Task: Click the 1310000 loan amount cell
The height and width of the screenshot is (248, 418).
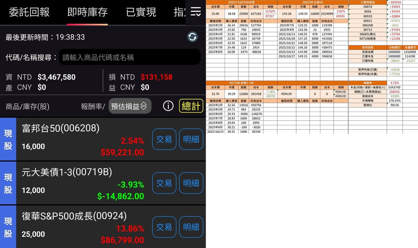Action: tap(410, 52)
